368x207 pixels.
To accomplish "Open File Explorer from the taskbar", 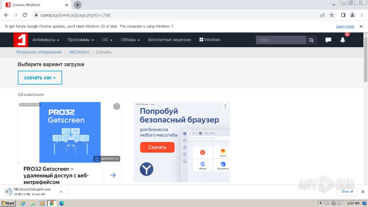I will [32, 203].
